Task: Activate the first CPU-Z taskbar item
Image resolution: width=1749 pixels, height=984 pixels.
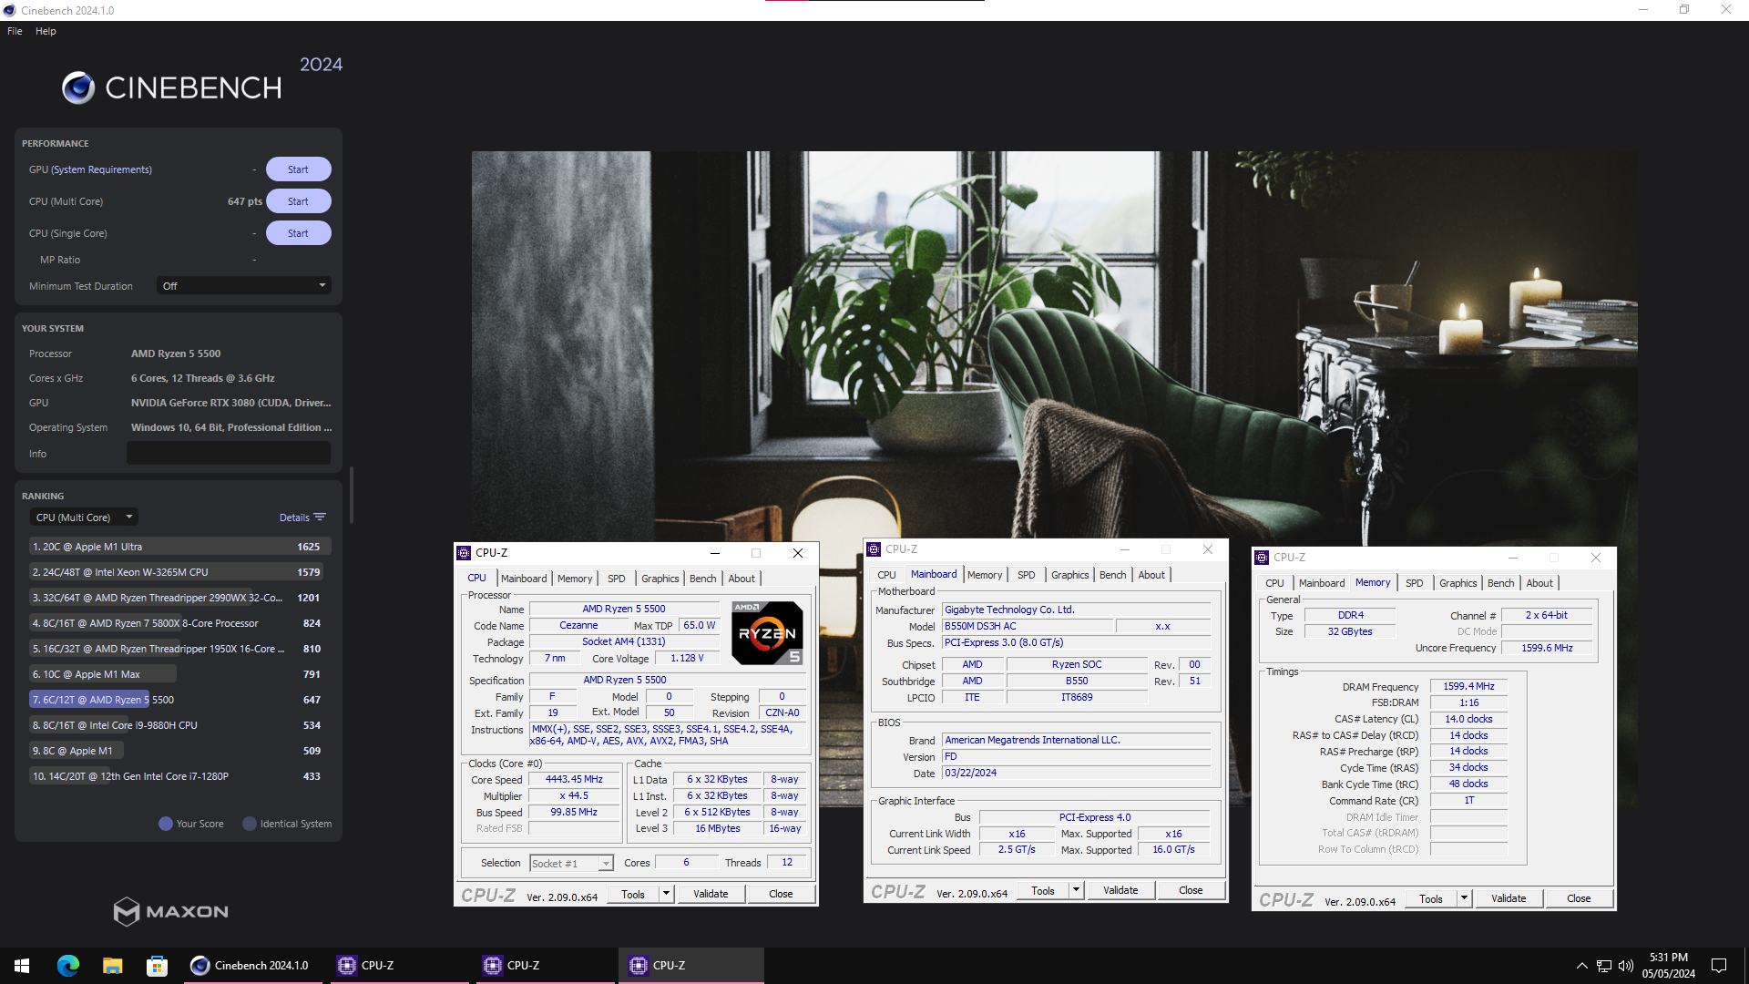Action: tap(398, 966)
